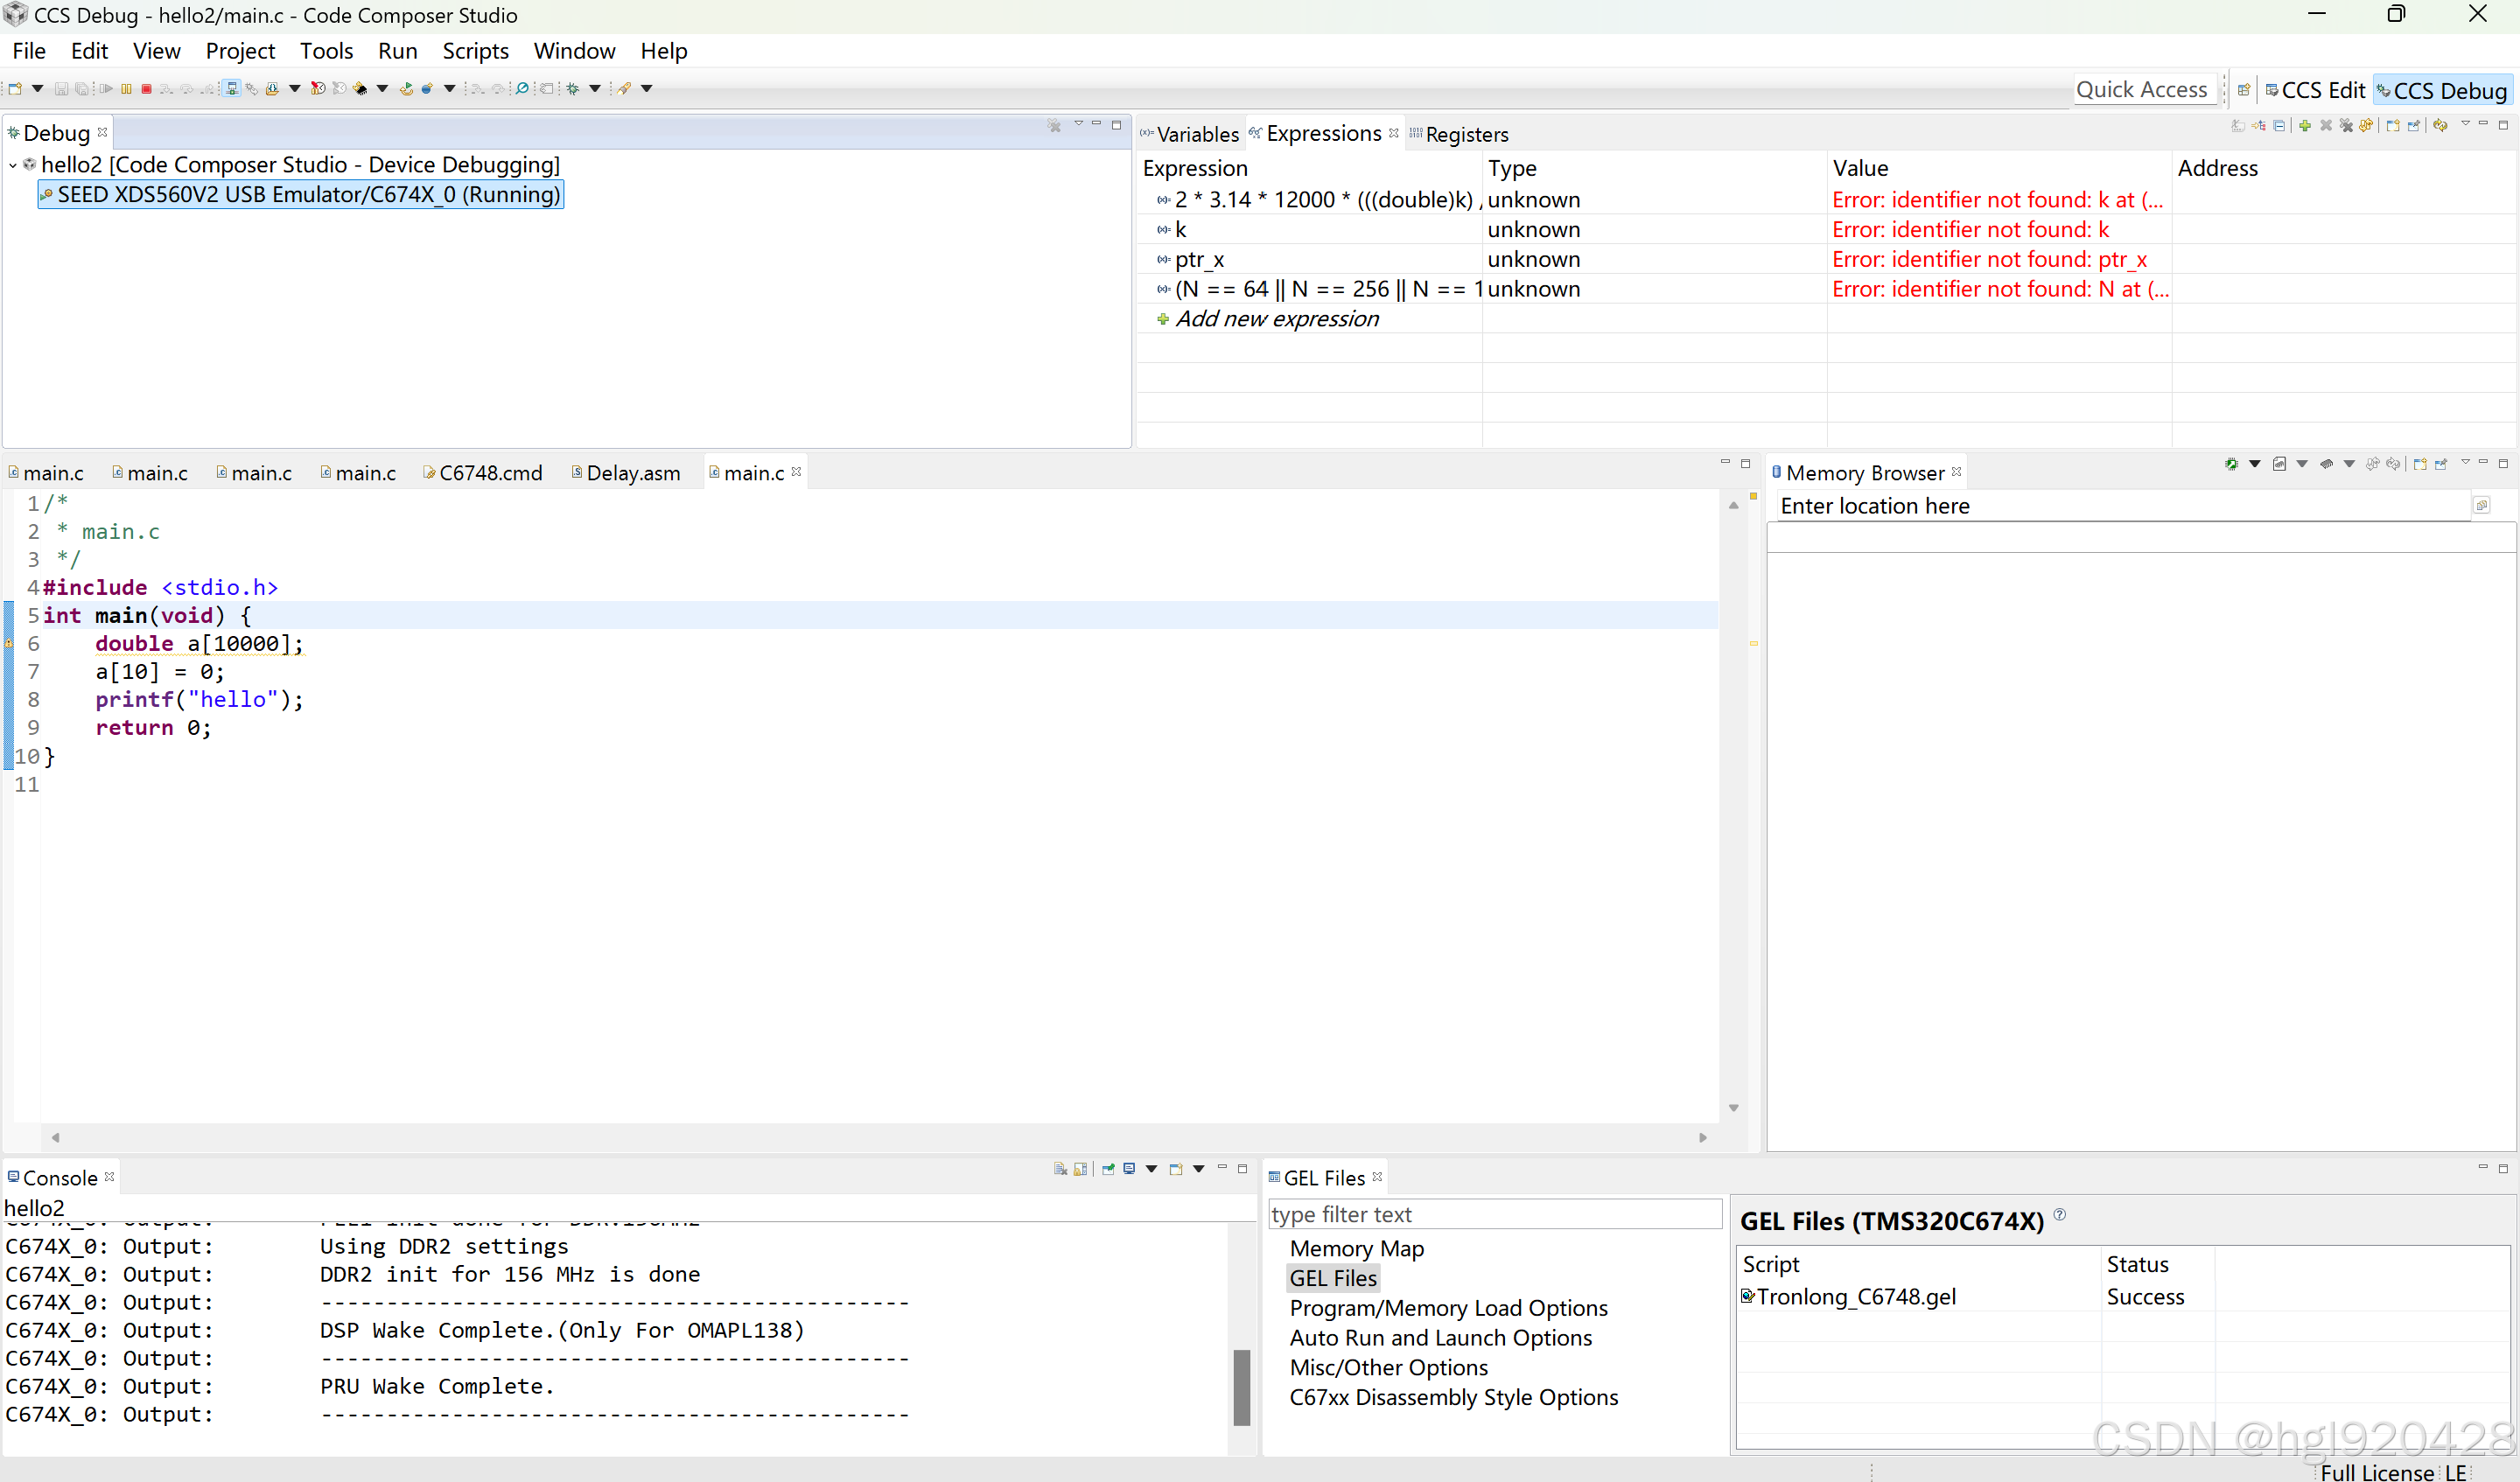Image resolution: width=2520 pixels, height=1482 pixels.
Task: Collapse the hello2 debug session tree node
Action: tap(13, 165)
